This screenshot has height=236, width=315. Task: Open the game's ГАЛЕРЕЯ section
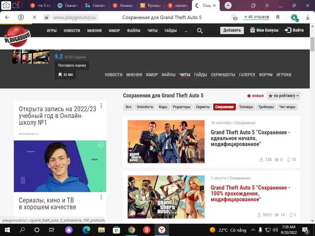click(247, 75)
